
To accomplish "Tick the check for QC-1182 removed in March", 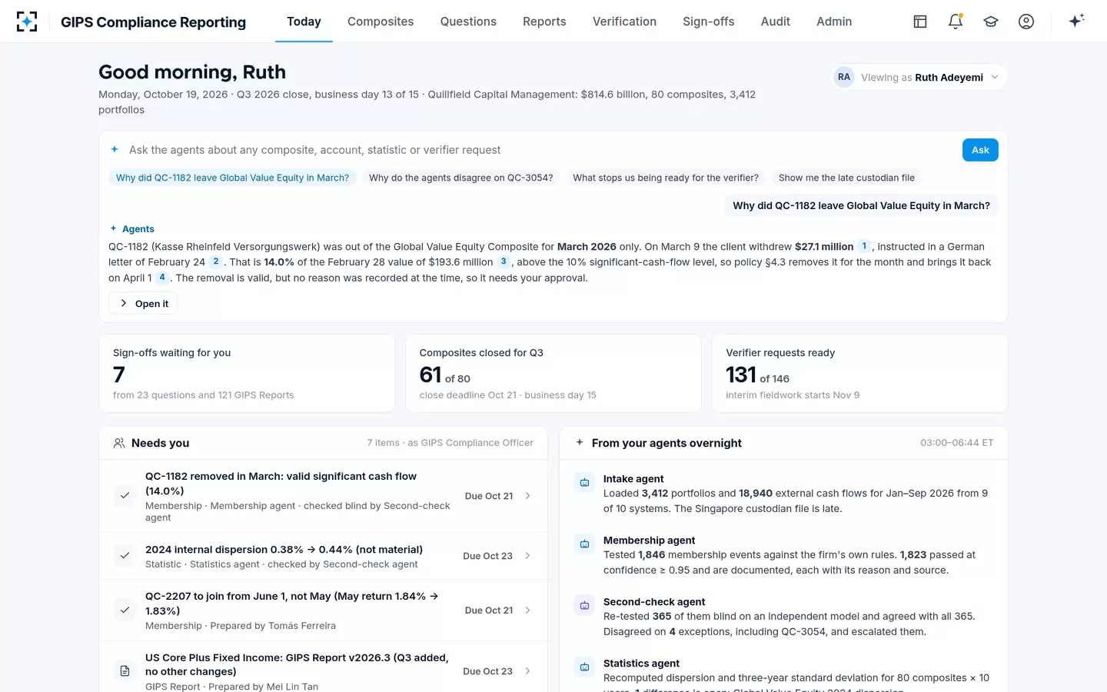I will [125, 496].
